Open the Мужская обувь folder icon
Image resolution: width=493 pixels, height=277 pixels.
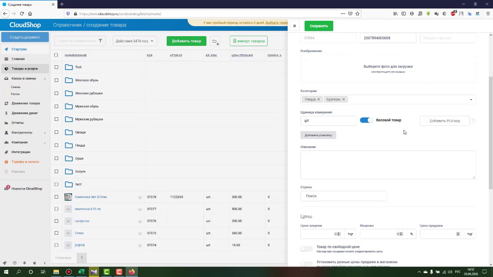click(69, 106)
